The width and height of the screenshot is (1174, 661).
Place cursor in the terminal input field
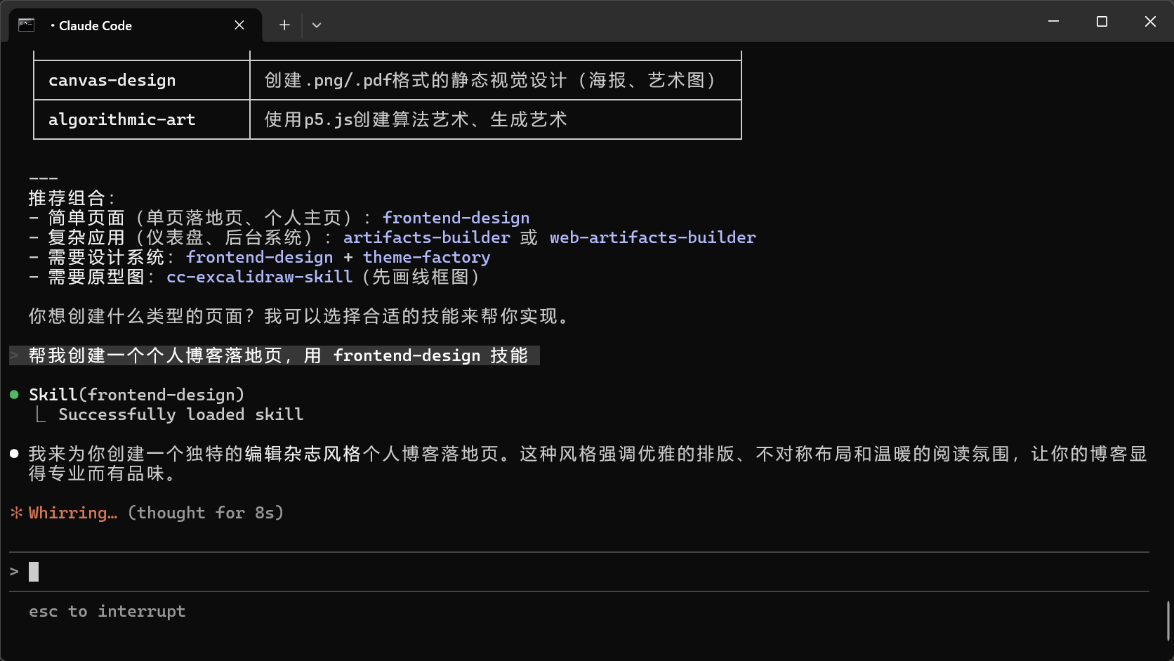[x=281, y=571]
